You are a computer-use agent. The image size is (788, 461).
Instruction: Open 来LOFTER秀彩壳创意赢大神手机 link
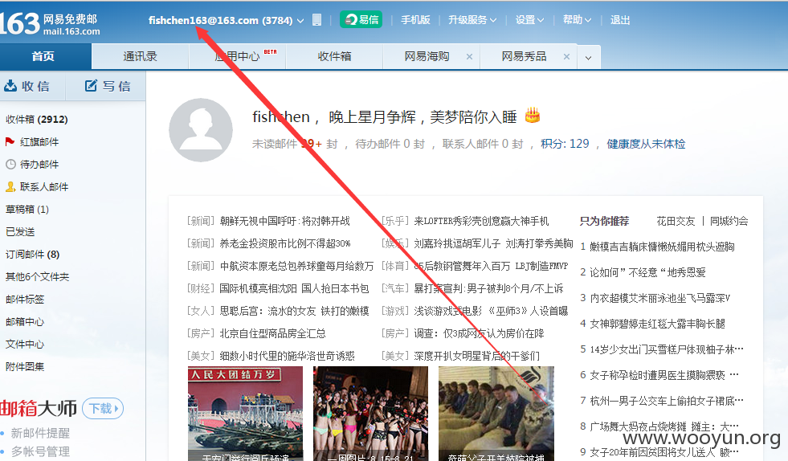[x=481, y=221]
